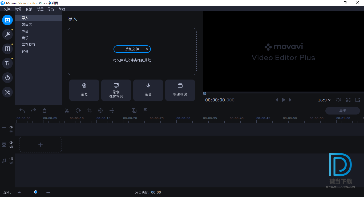The image size is (364, 197).
Task: Click the 录制截屏视频 button
Action: point(116,90)
